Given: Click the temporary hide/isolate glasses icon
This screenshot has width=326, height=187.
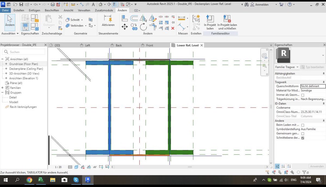Looking at the screenshot, I should tap(95, 167).
